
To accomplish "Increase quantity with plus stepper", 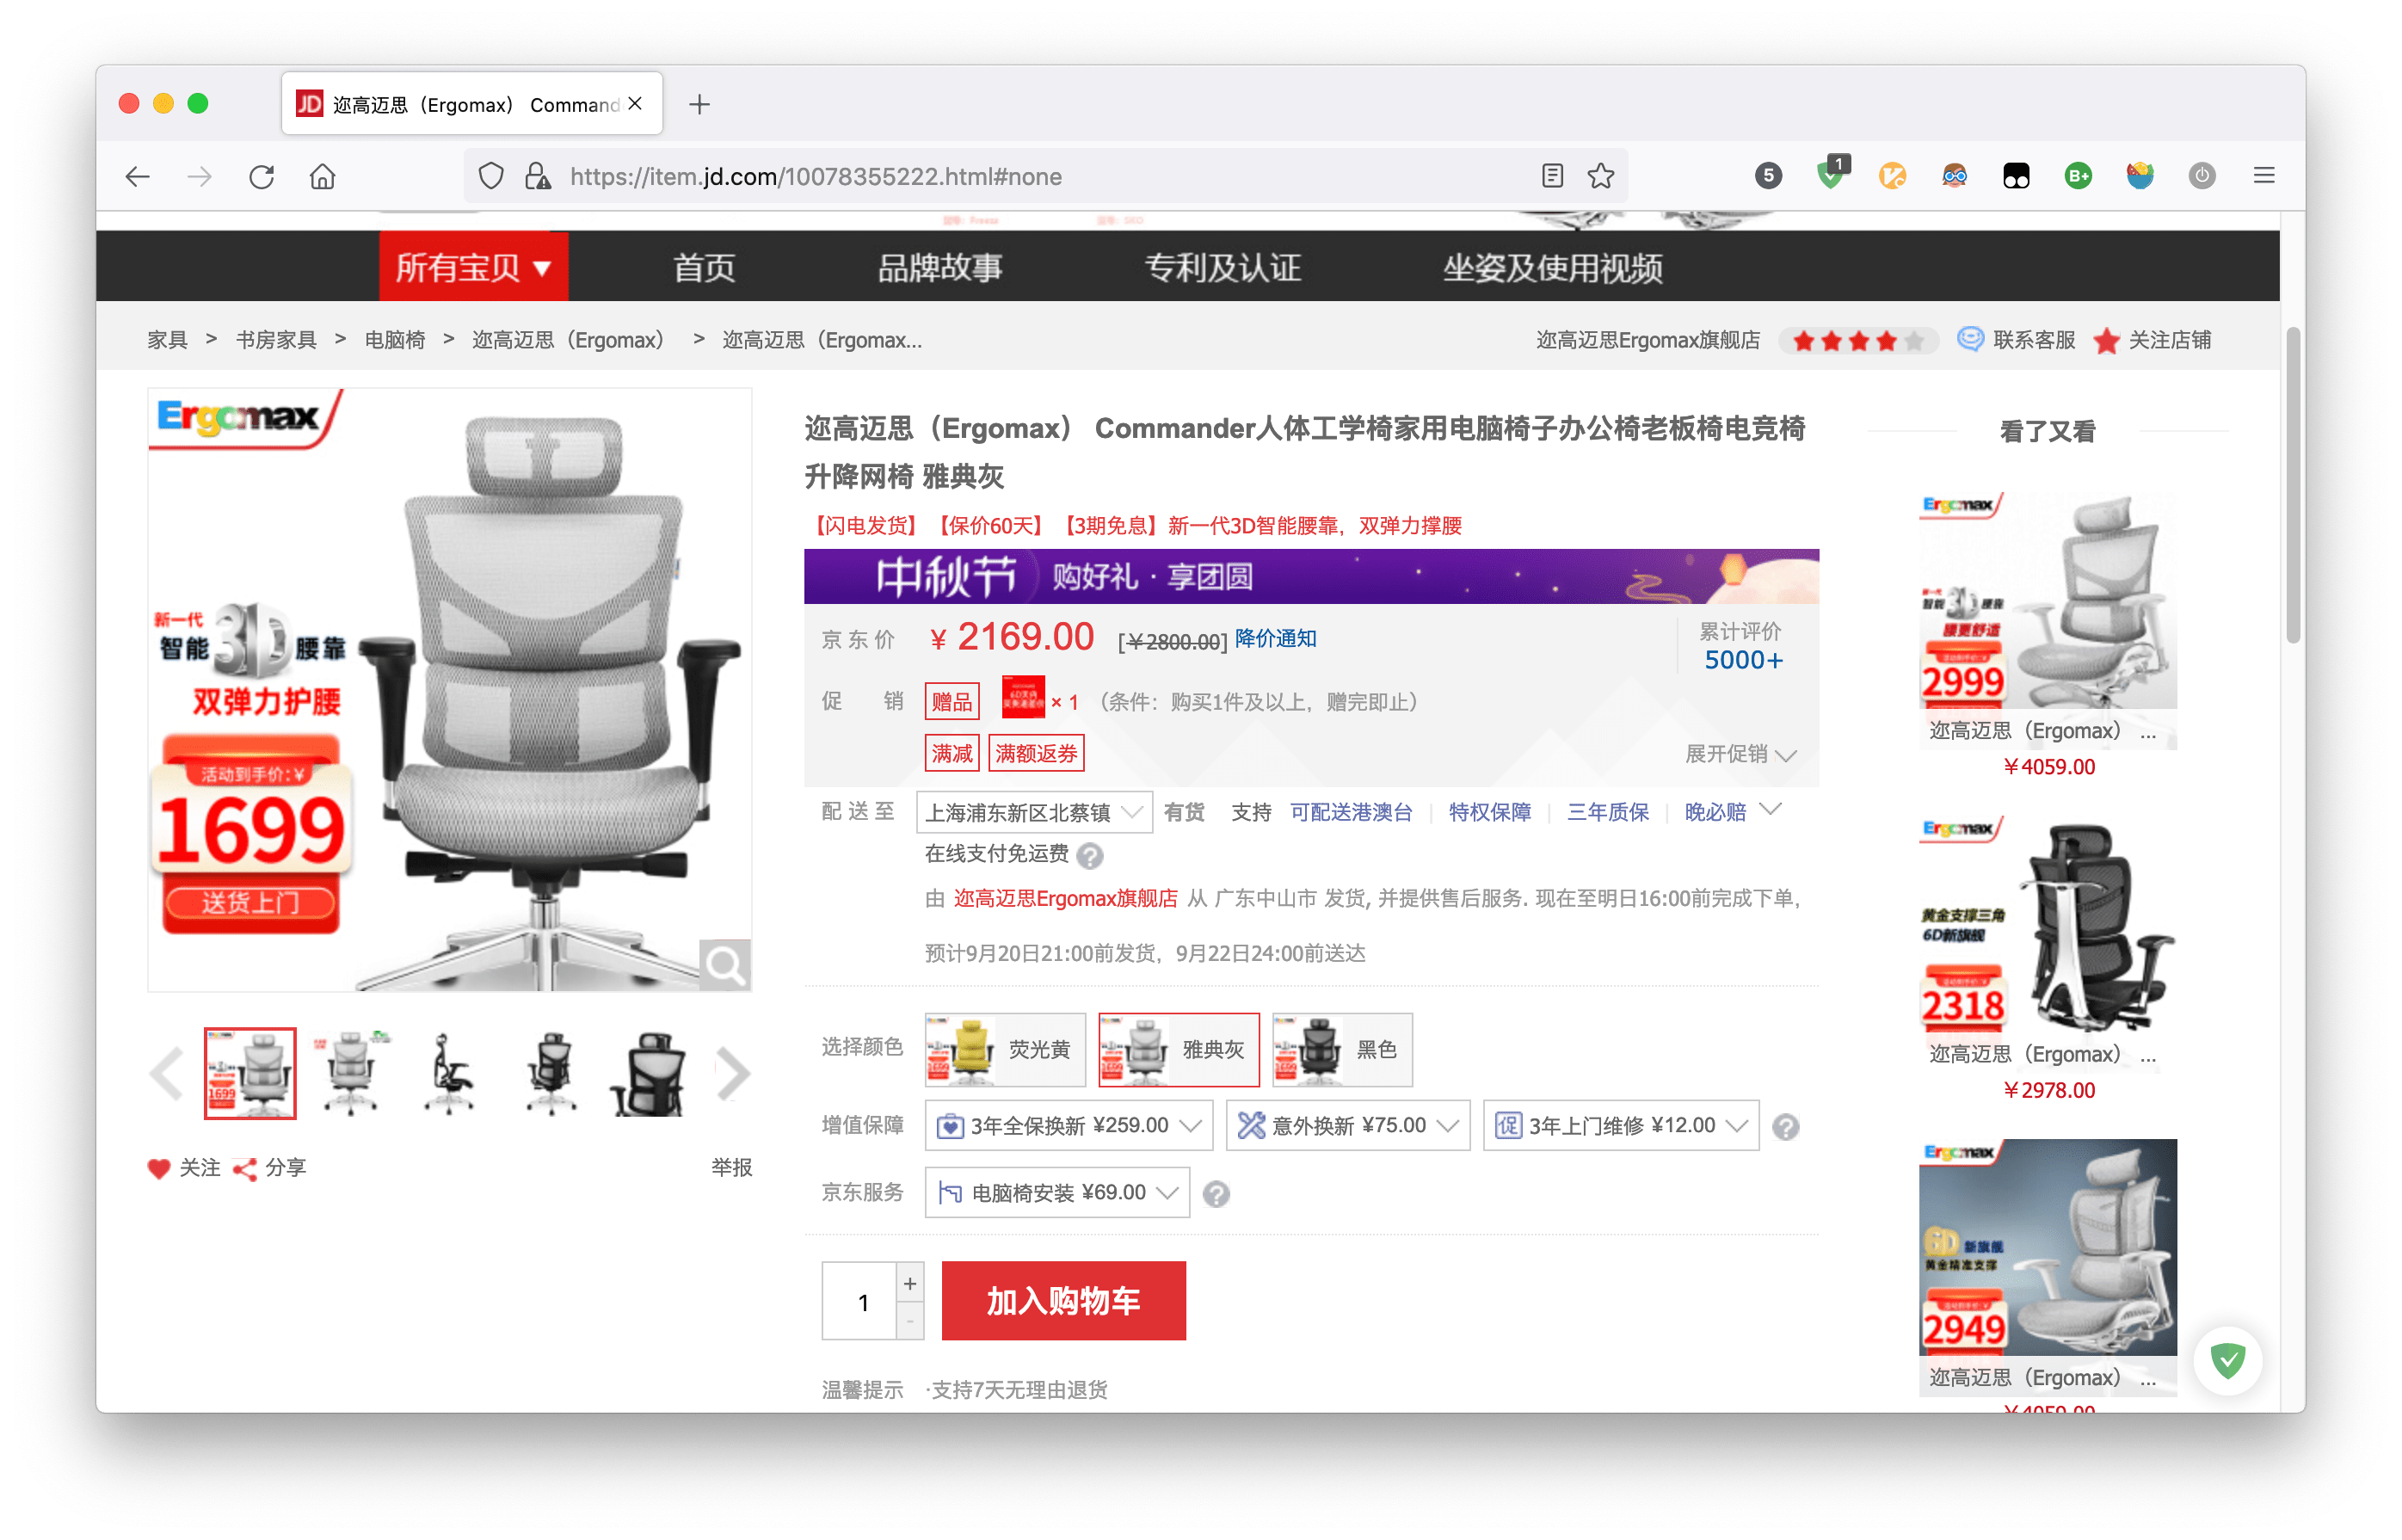I will point(910,1284).
